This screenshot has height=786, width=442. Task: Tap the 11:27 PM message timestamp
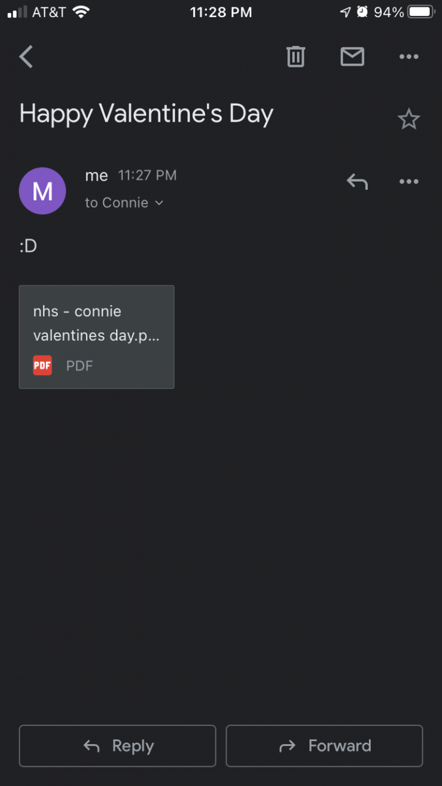click(x=147, y=176)
